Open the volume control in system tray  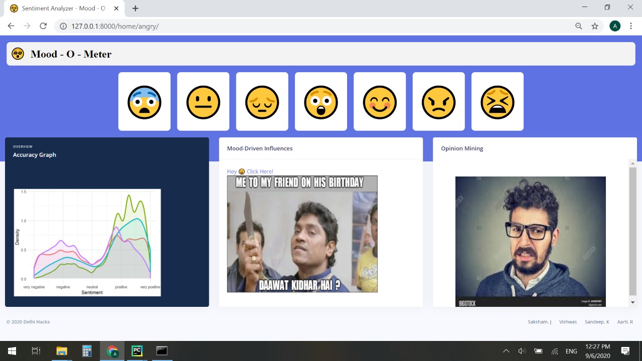(522, 351)
